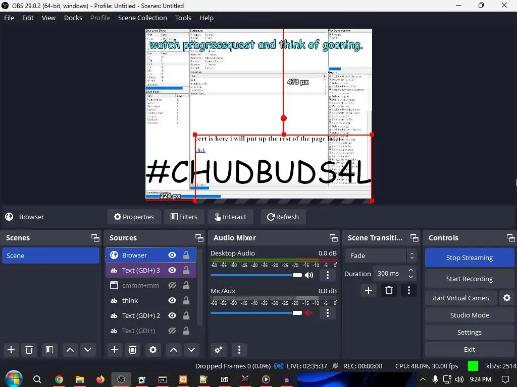Unlock the Browser source lock icon
The width and height of the screenshot is (517, 387).
click(186, 255)
